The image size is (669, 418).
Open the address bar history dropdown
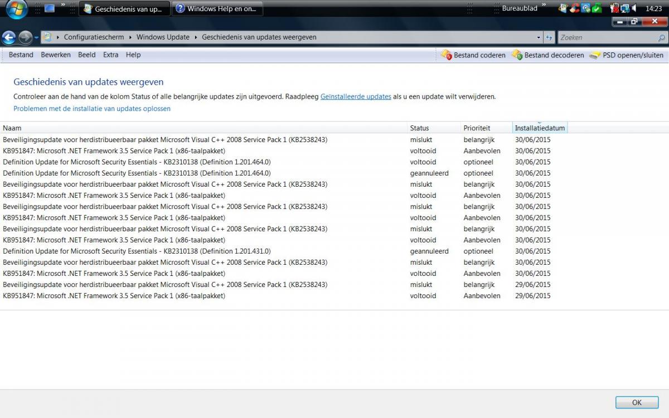pos(539,38)
